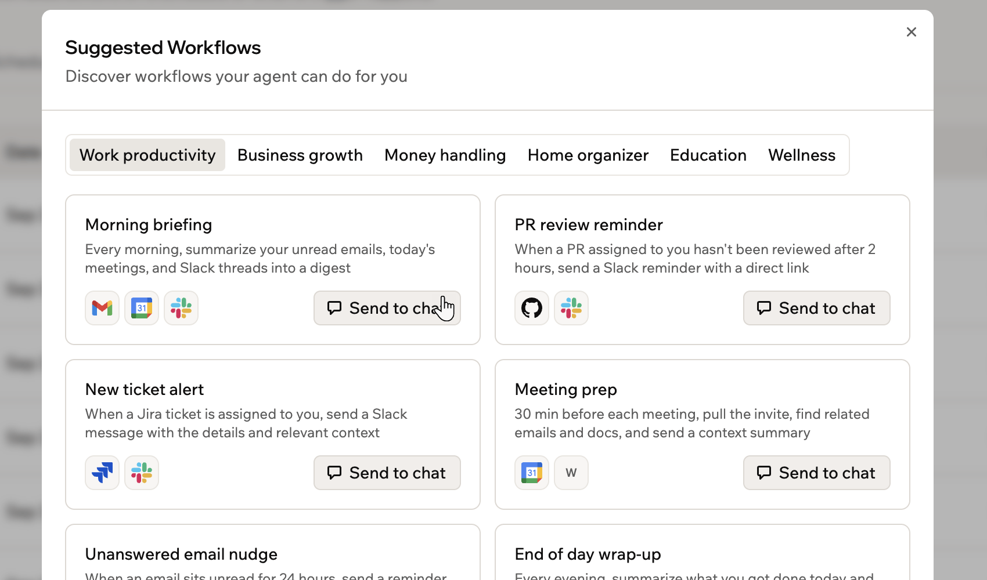Click the Meeting prep card title
The height and width of the screenshot is (580, 987).
coord(566,390)
